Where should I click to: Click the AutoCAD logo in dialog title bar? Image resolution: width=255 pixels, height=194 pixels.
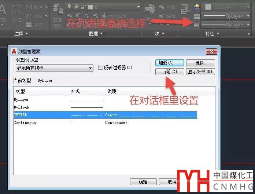14,52
